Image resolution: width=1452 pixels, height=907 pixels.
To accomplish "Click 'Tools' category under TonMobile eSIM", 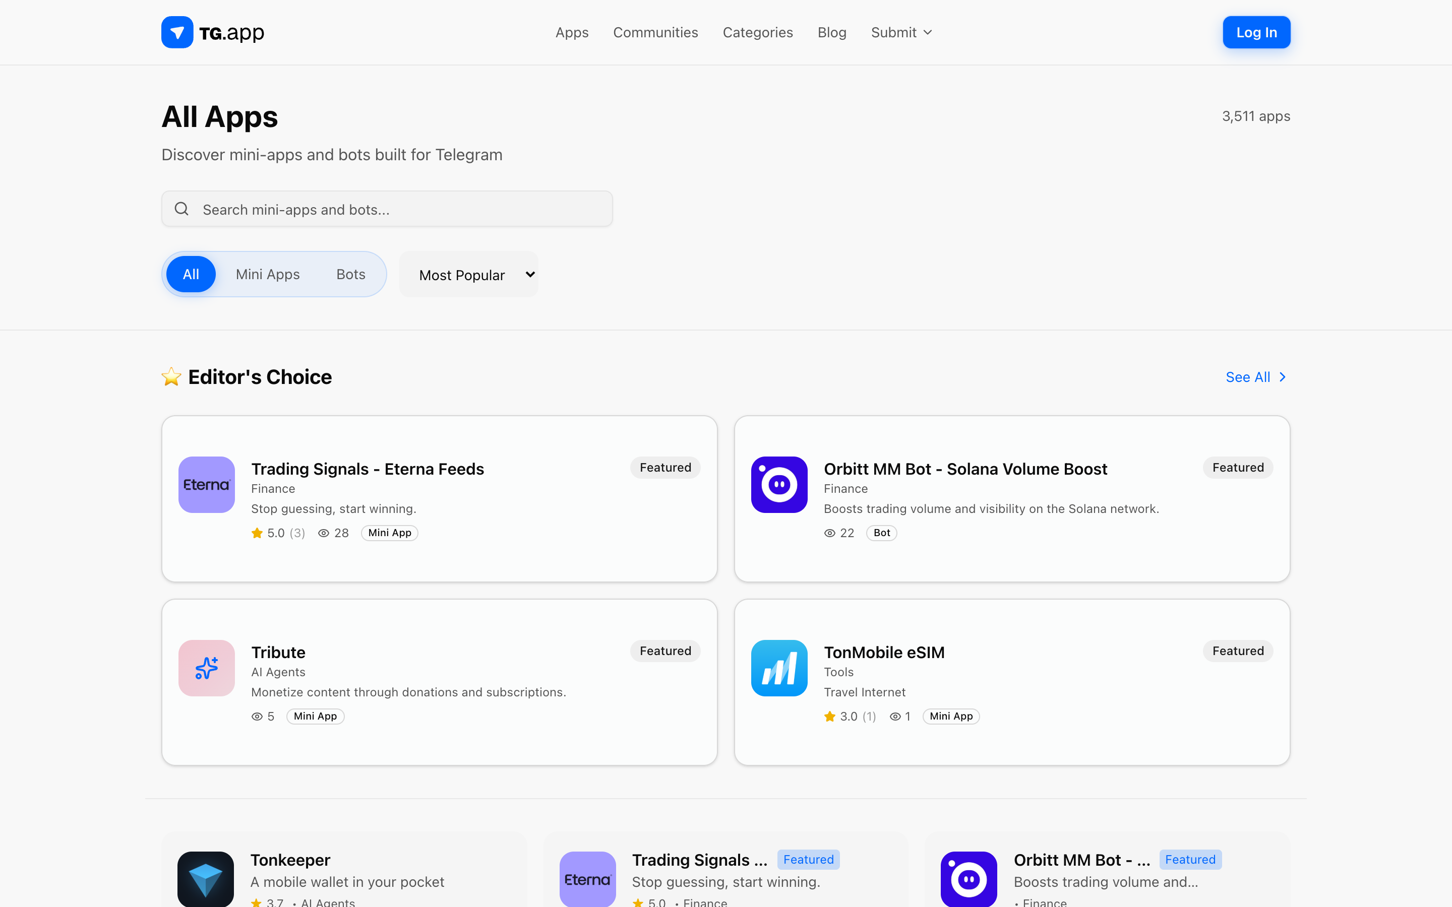I will 839,672.
